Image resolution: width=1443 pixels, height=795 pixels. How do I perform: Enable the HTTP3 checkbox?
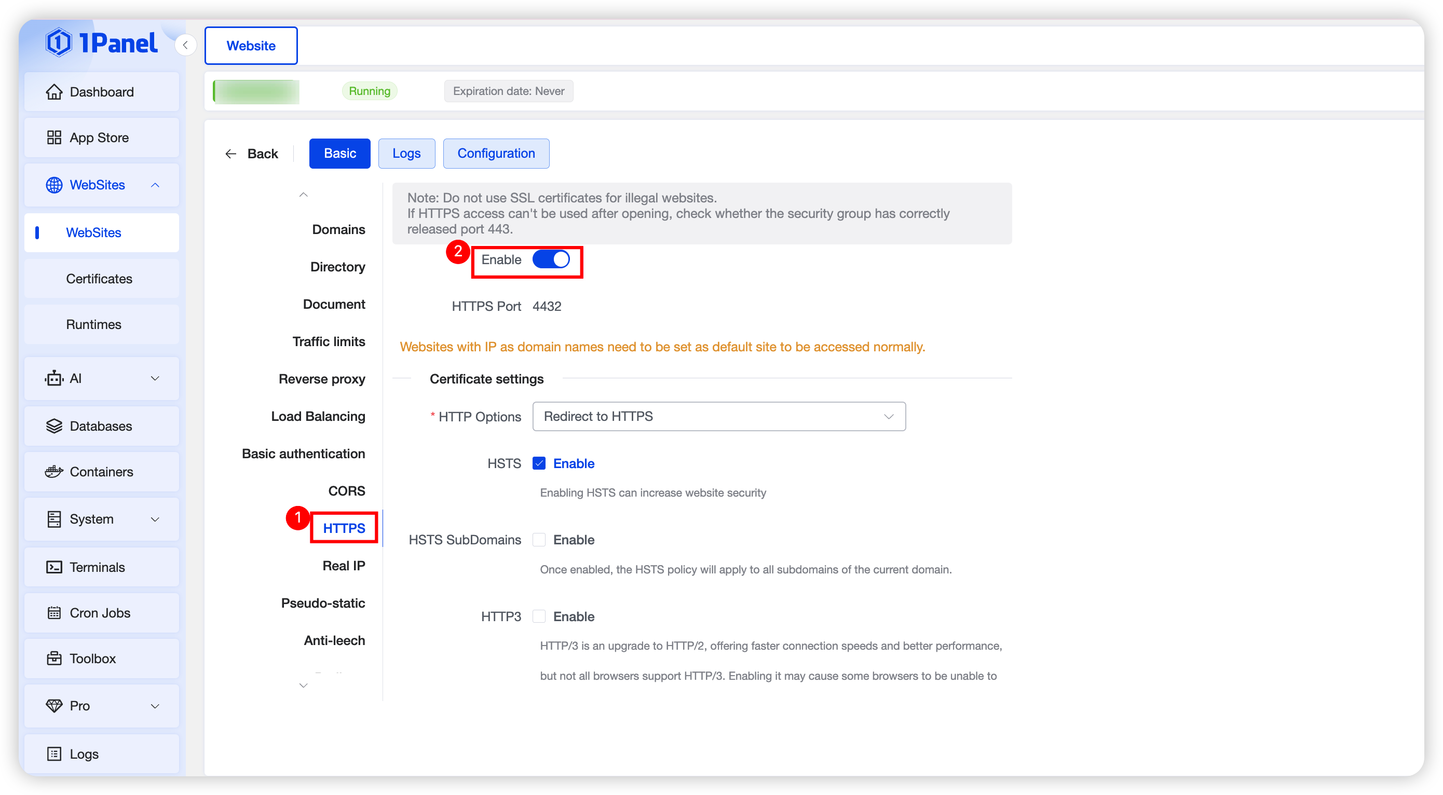pyautogui.click(x=539, y=616)
